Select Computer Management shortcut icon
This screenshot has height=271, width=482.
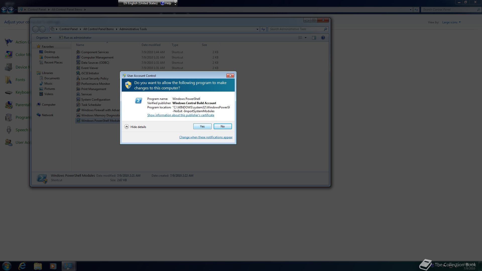(78, 57)
